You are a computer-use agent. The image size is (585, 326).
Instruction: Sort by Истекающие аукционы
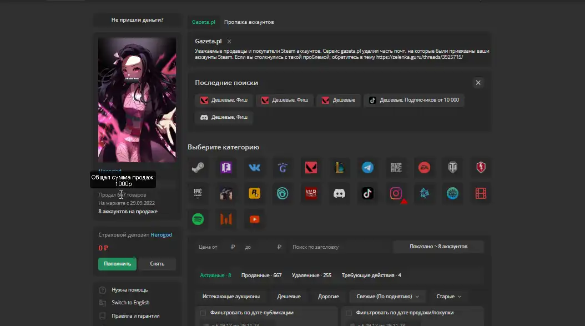(231, 297)
